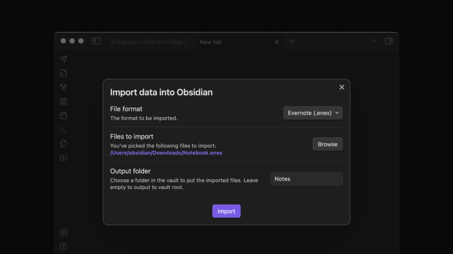Click the Output folder field containing Notes
Image resolution: width=453 pixels, height=254 pixels.
[307, 179]
